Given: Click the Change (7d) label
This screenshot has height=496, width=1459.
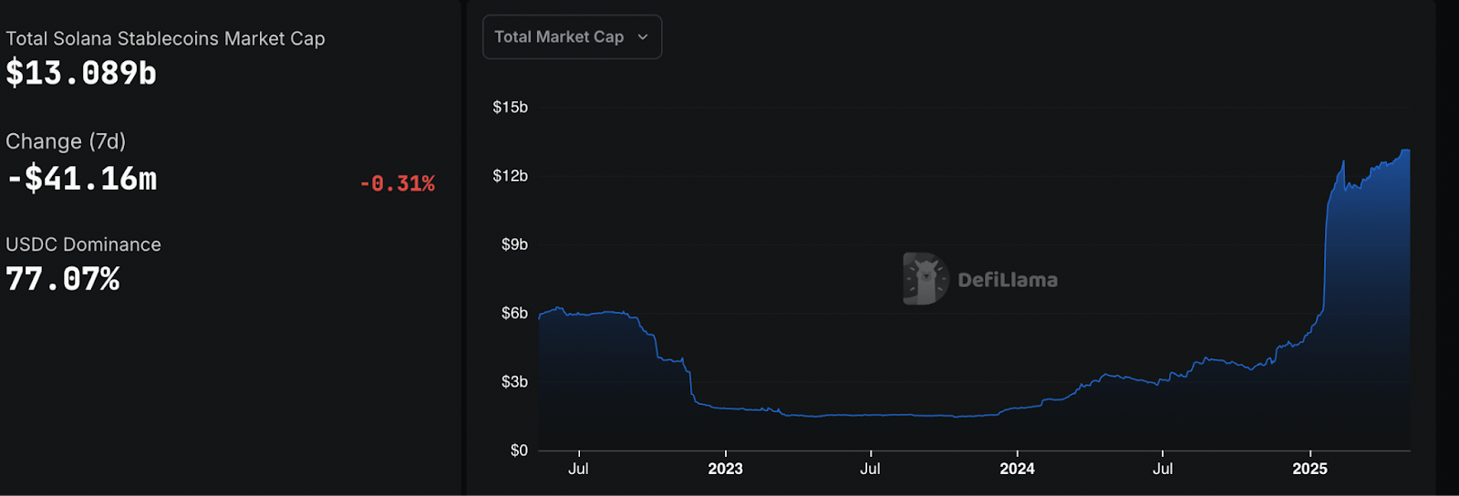Looking at the screenshot, I should [x=66, y=141].
